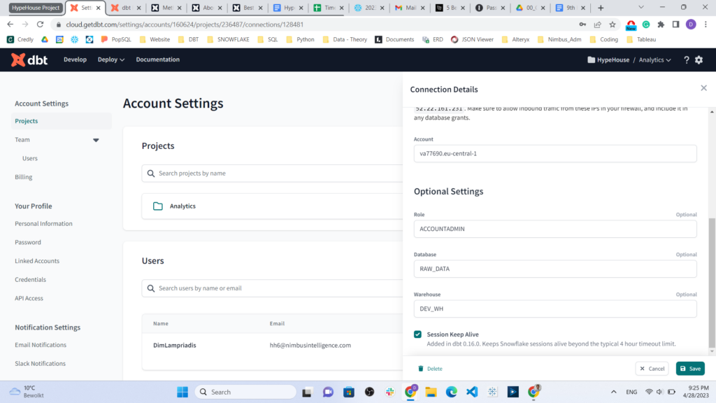Click the Search projects by name field

(210, 173)
